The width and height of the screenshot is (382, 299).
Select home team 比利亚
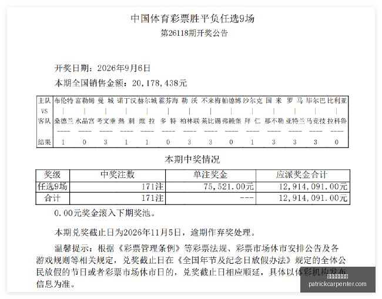click(337, 100)
